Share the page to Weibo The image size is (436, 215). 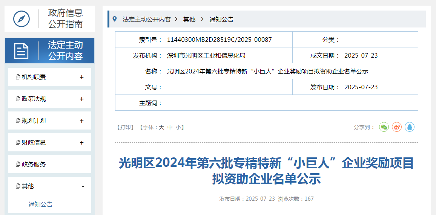pyautogui.click(x=397, y=127)
